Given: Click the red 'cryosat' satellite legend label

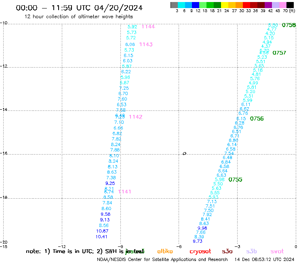Looking at the screenshot, I should [x=200, y=251].
